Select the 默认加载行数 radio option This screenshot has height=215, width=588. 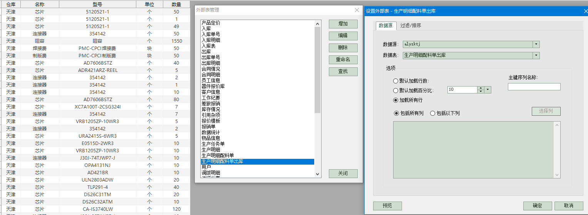click(x=395, y=81)
